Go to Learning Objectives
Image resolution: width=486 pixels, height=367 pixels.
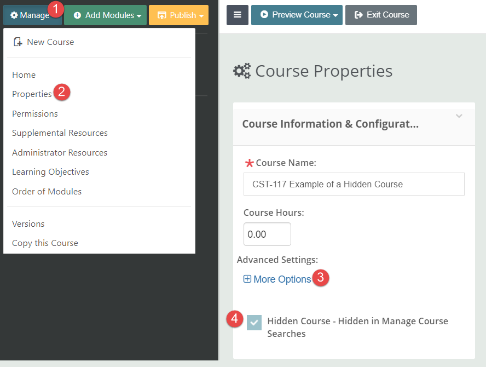point(50,171)
